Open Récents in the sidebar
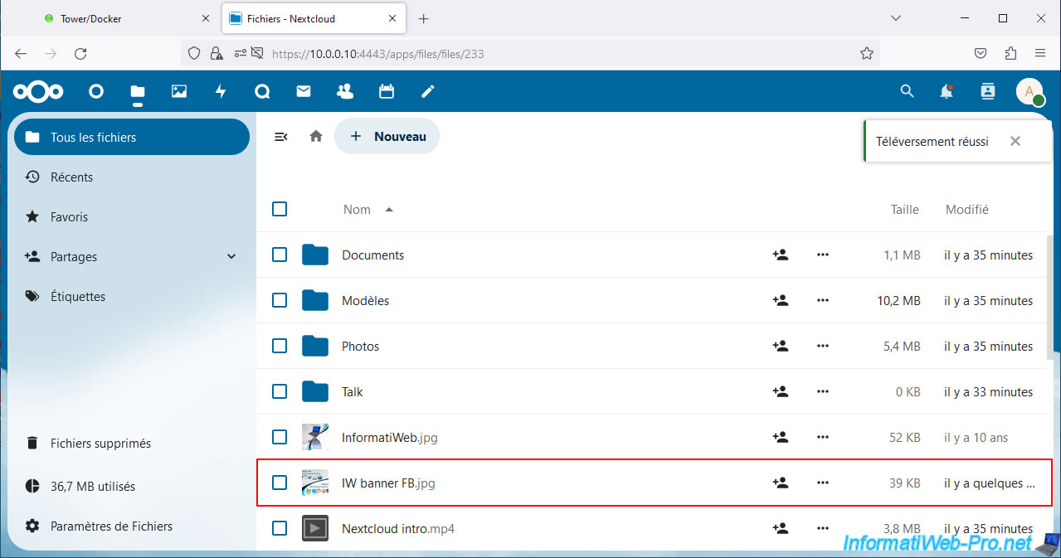 71,177
